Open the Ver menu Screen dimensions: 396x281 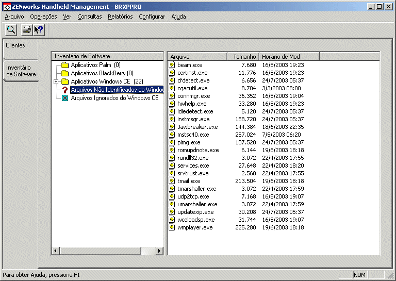(x=67, y=16)
